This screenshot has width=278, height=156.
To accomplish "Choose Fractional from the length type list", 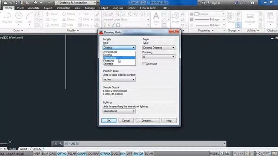I will pyautogui.click(x=119, y=61).
